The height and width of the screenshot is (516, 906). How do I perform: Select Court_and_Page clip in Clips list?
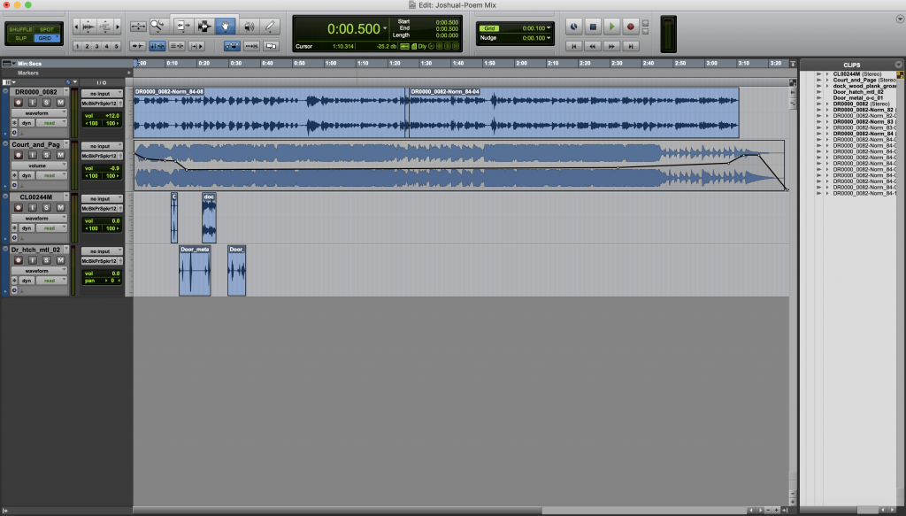[x=864, y=80]
